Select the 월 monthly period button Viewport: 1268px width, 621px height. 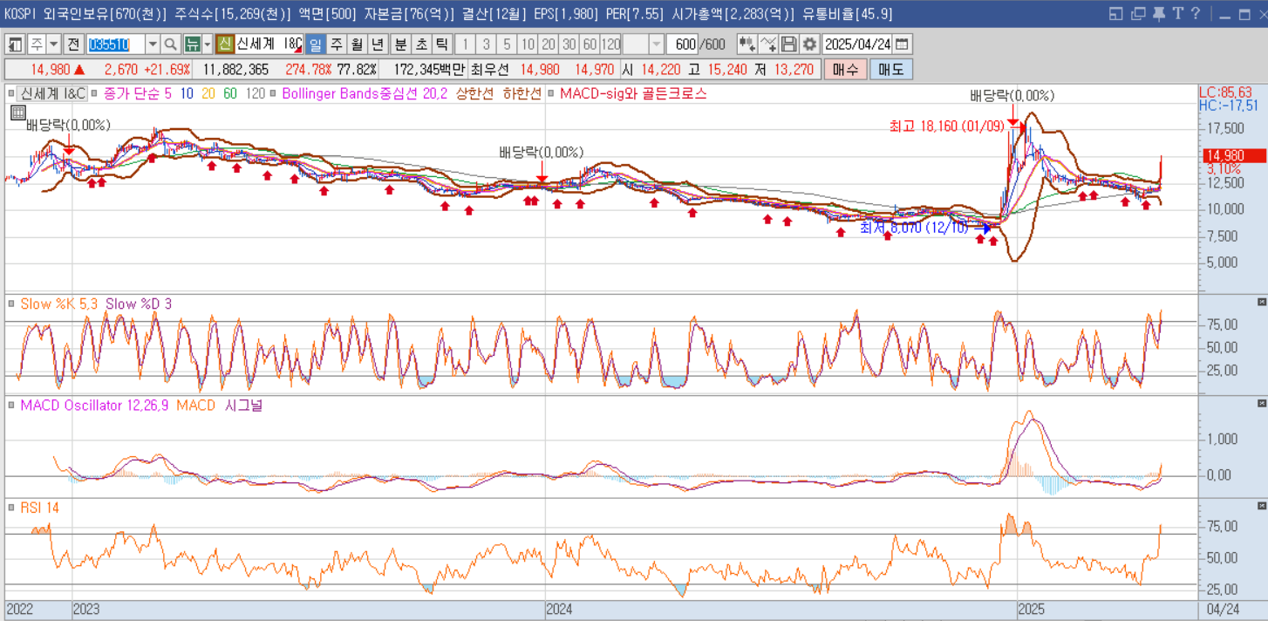[x=357, y=44]
